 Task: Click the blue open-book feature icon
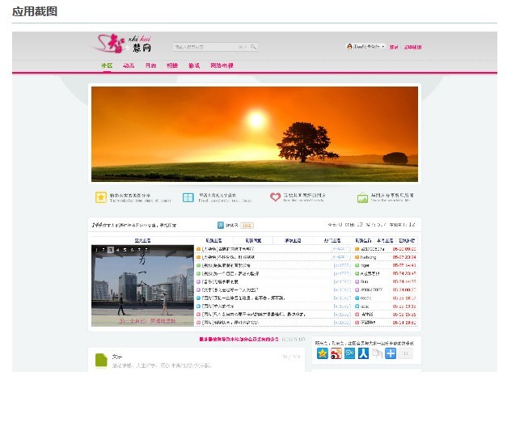pos(188,197)
